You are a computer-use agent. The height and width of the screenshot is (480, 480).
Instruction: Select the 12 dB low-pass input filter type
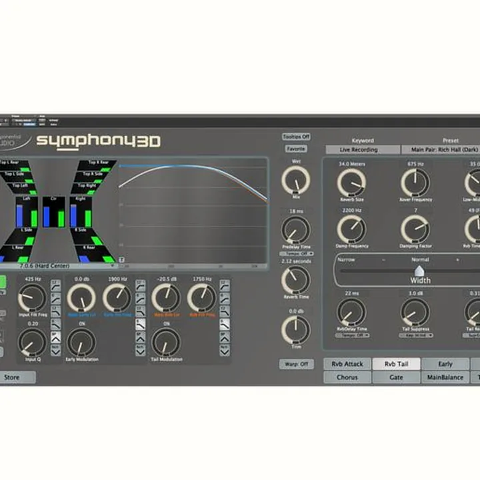coord(55,311)
